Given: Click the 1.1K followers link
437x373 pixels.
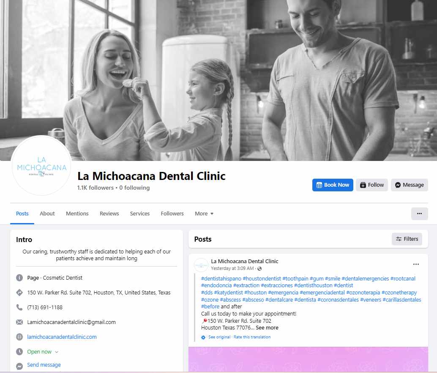Looking at the screenshot, I should (x=96, y=188).
